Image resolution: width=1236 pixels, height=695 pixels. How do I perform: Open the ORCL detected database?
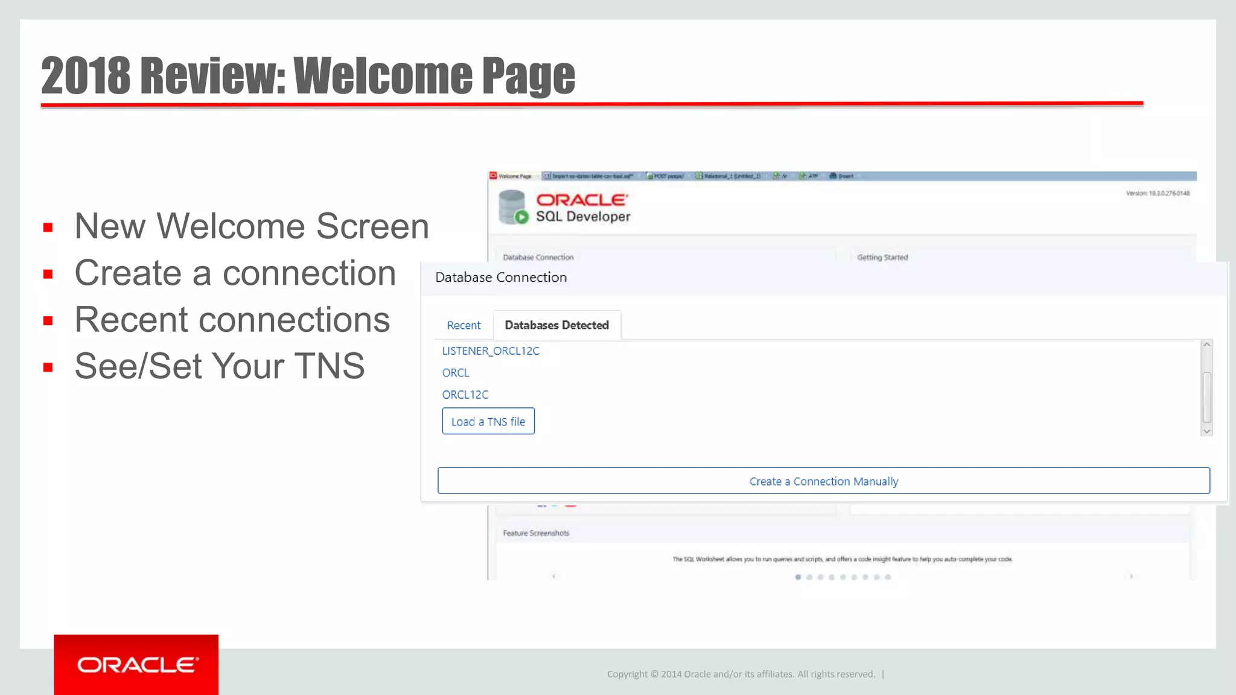click(456, 373)
